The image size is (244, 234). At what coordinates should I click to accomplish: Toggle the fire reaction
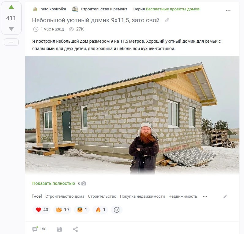click(x=100, y=210)
